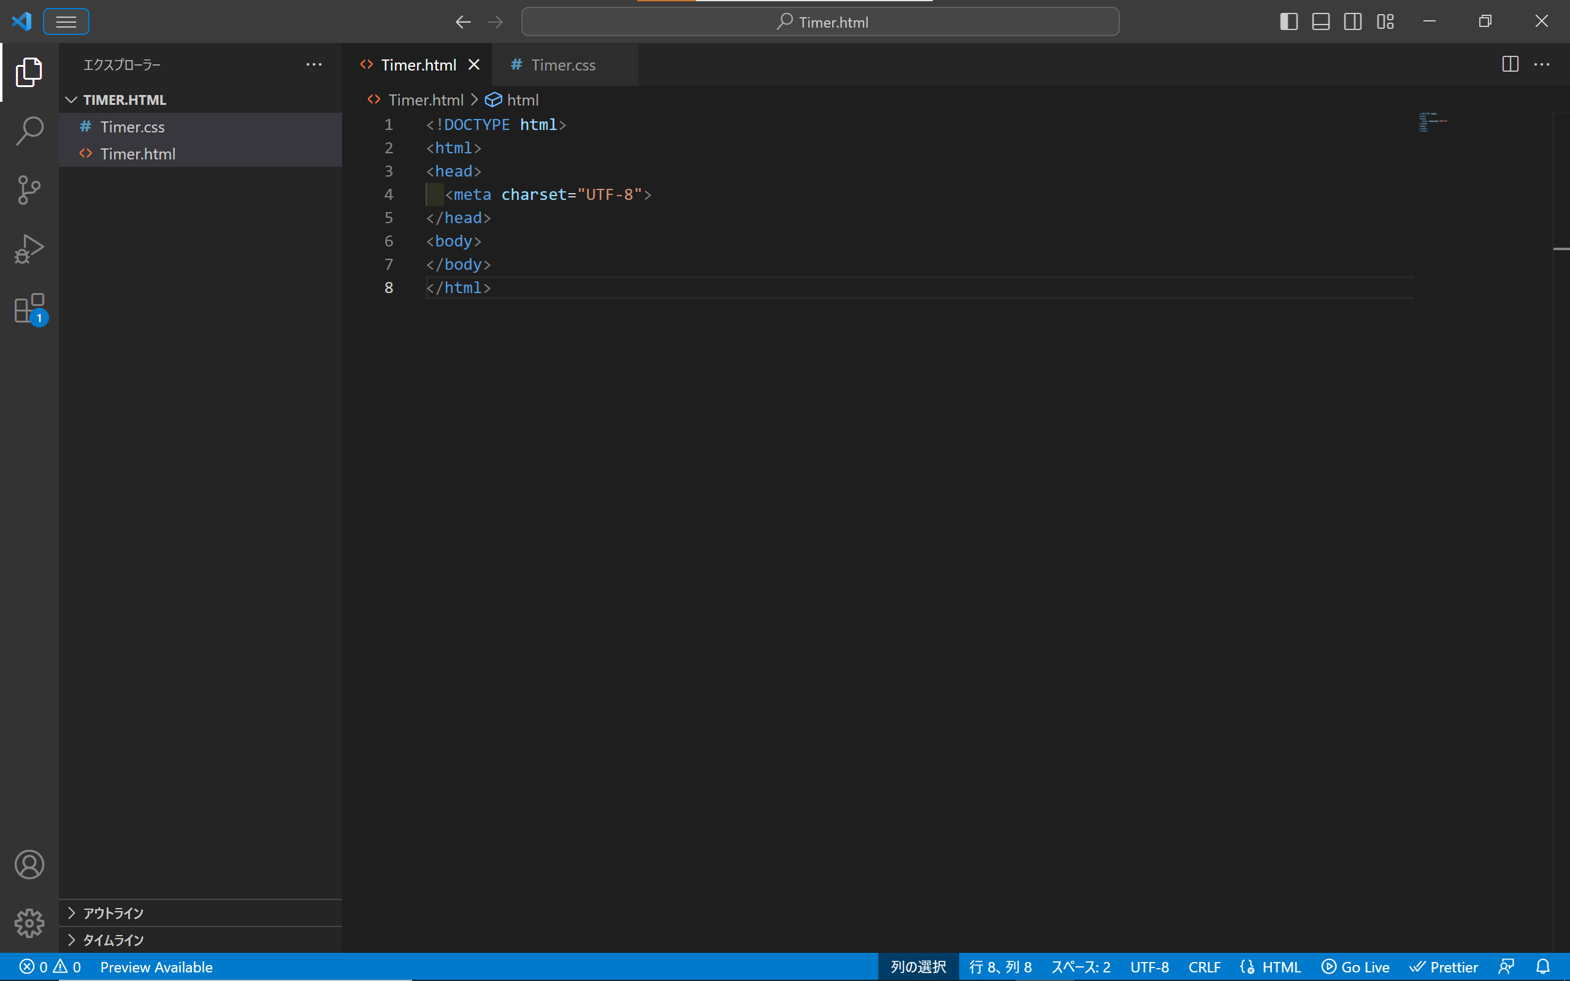
Task: Open the Explorer view in activity bar
Action: tap(29, 72)
